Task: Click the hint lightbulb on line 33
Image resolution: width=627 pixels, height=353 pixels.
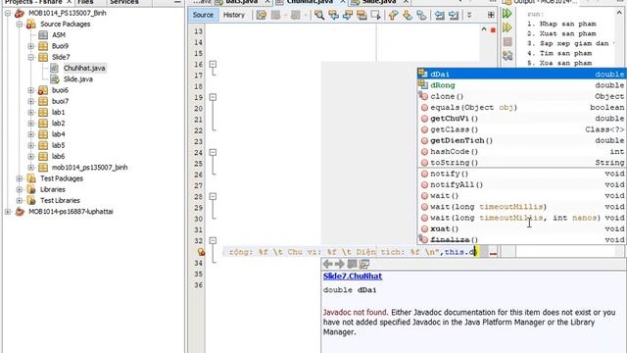Action: click(201, 252)
